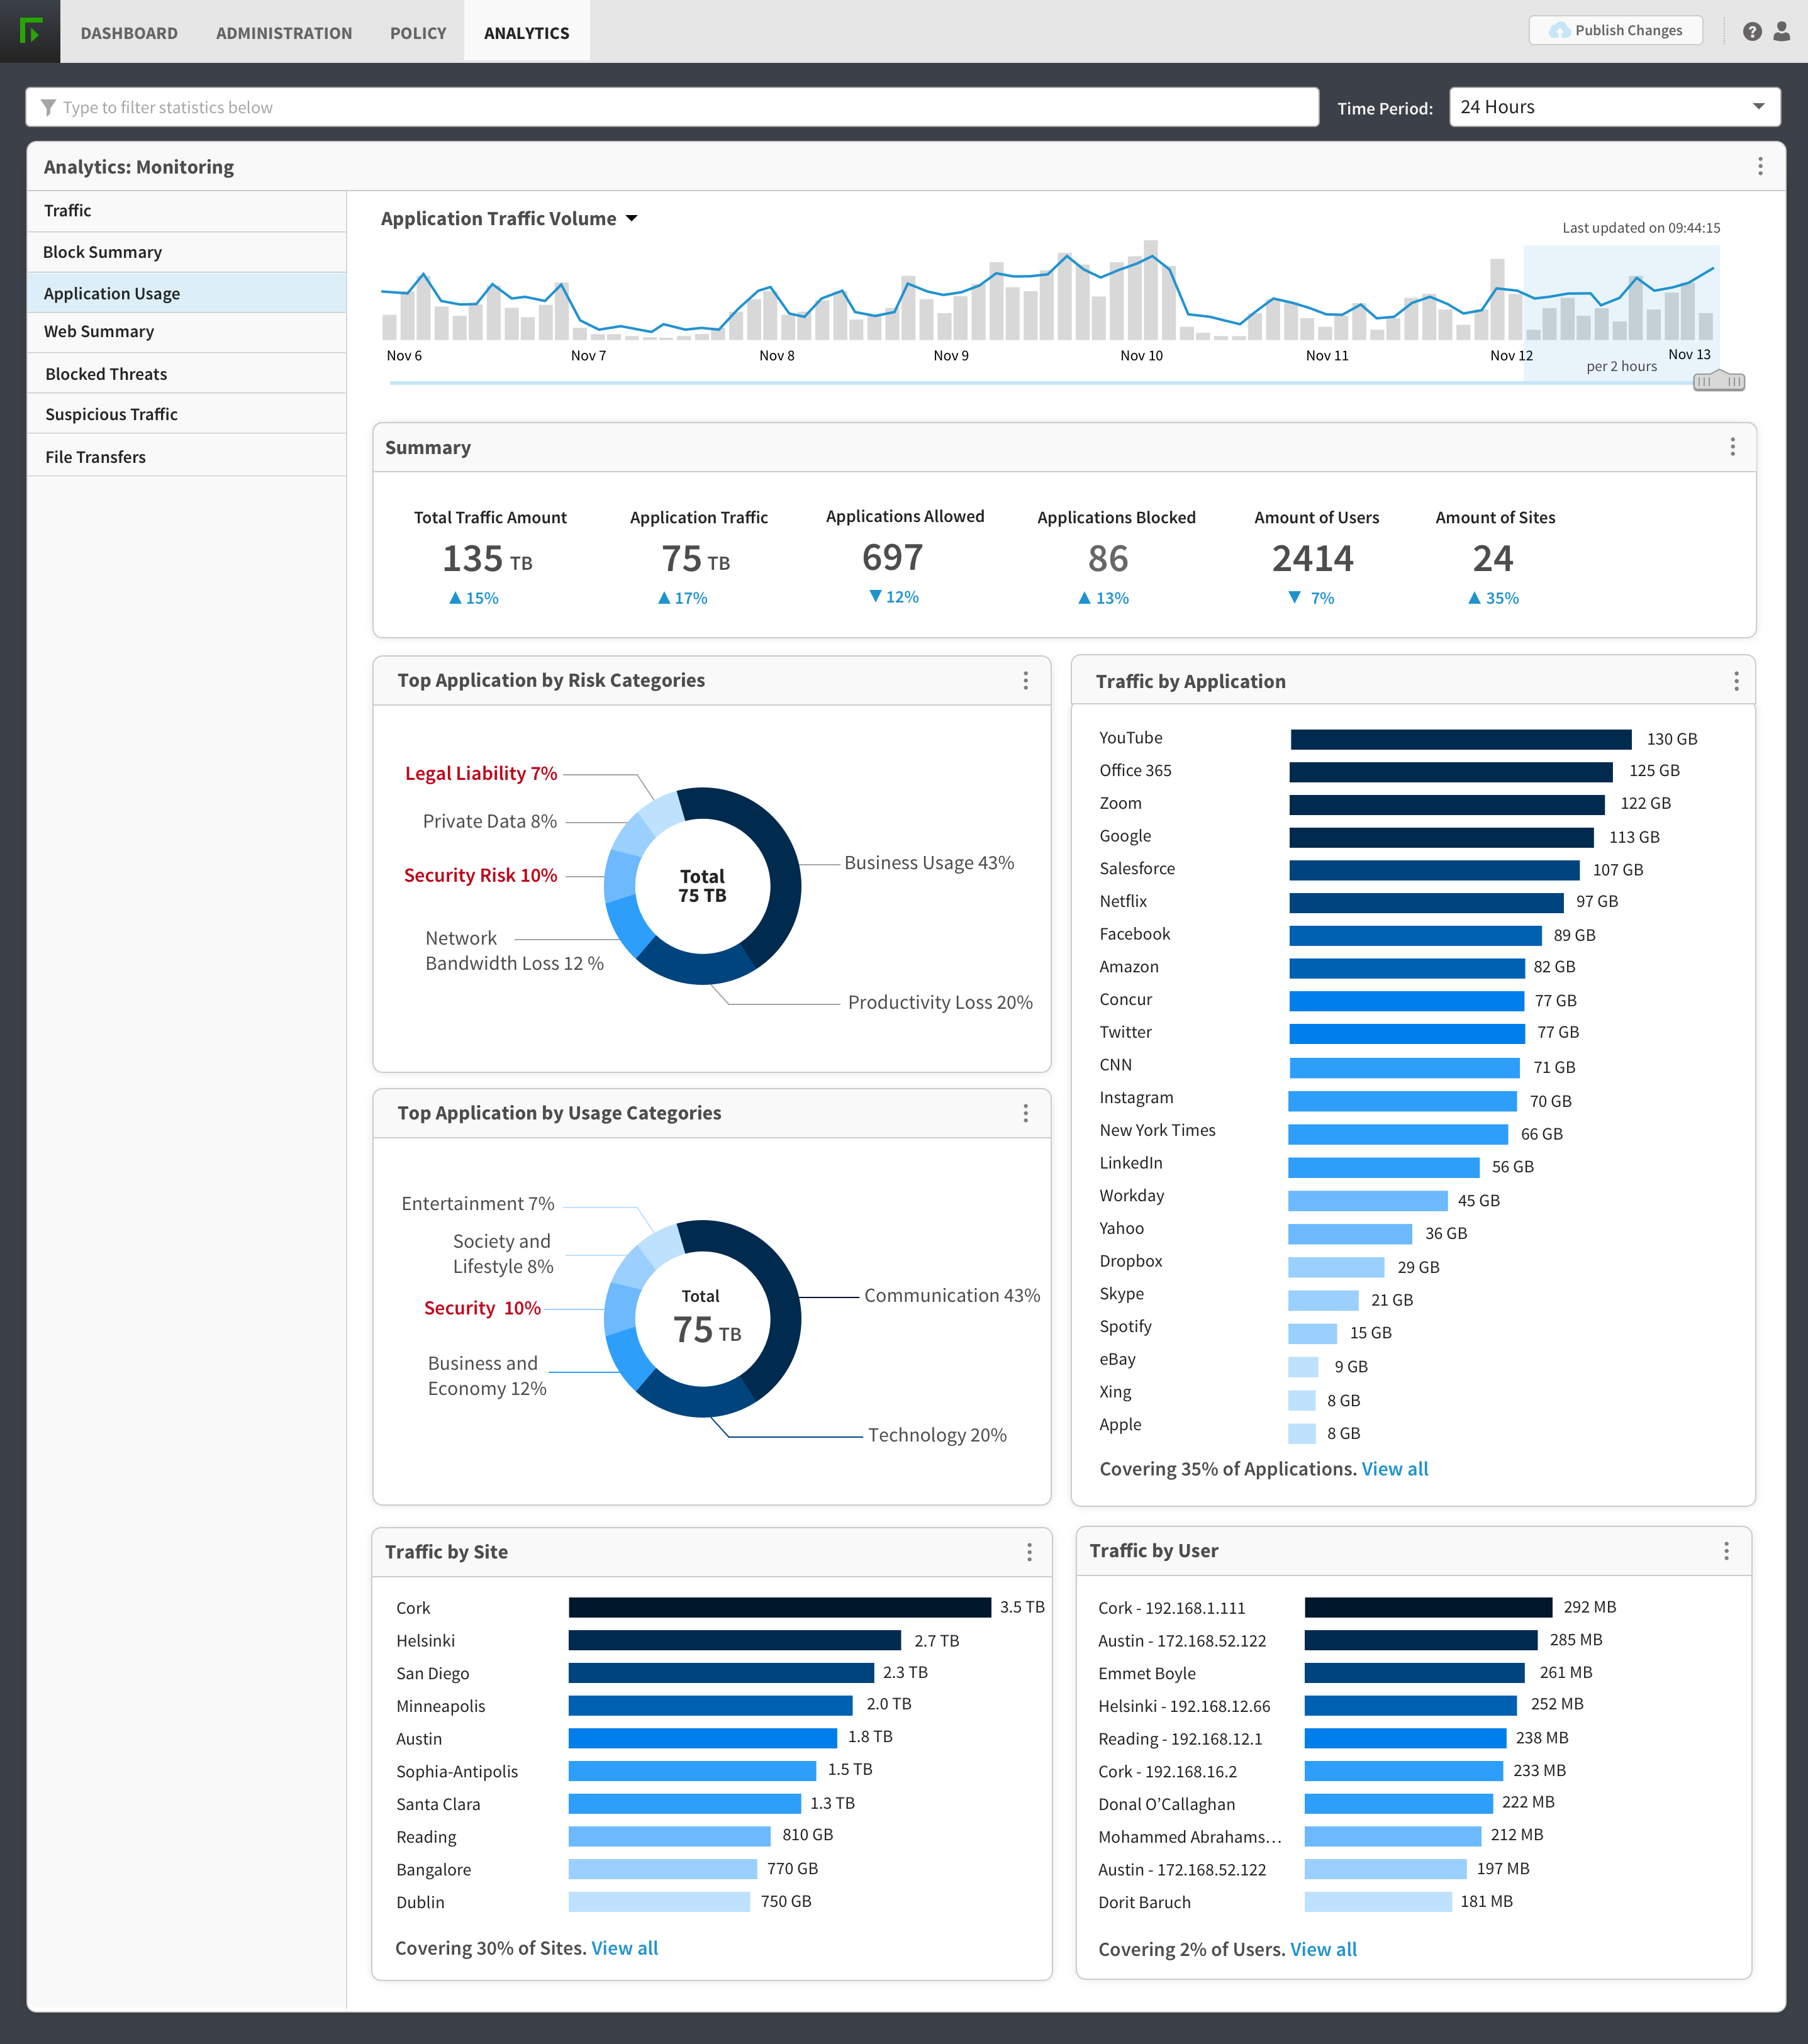Click View all under Traffic by Application

tap(1394, 1469)
